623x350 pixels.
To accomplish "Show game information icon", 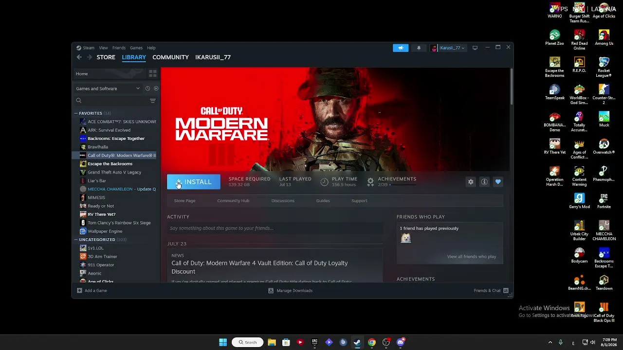I will (x=484, y=182).
